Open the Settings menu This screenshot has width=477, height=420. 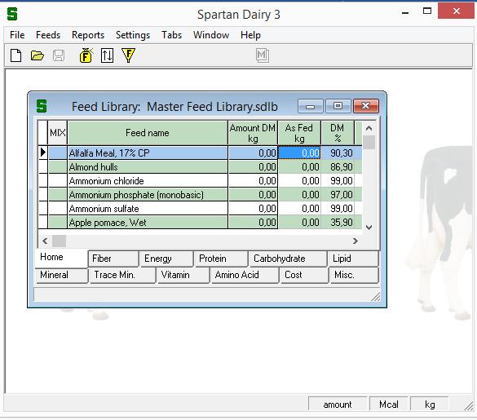(x=133, y=35)
